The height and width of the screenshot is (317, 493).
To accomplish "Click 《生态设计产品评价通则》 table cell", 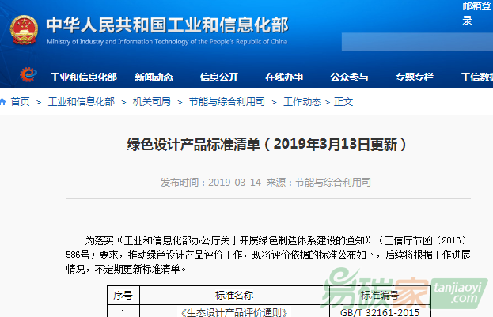I will pyautogui.click(x=234, y=312).
